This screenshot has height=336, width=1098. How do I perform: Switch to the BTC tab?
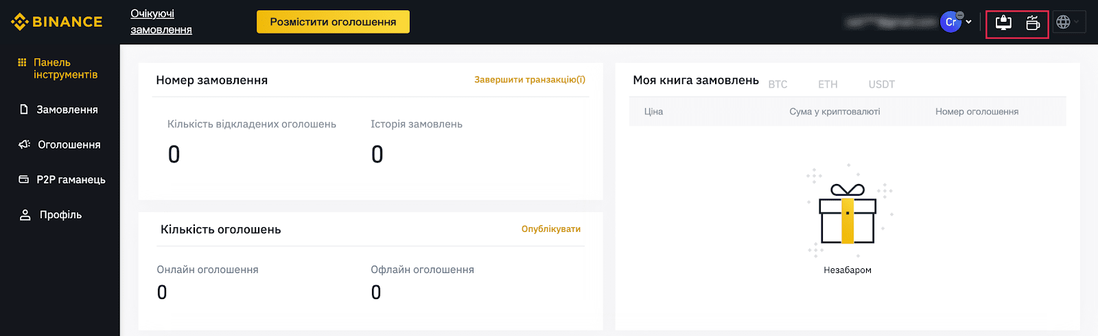tap(778, 84)
